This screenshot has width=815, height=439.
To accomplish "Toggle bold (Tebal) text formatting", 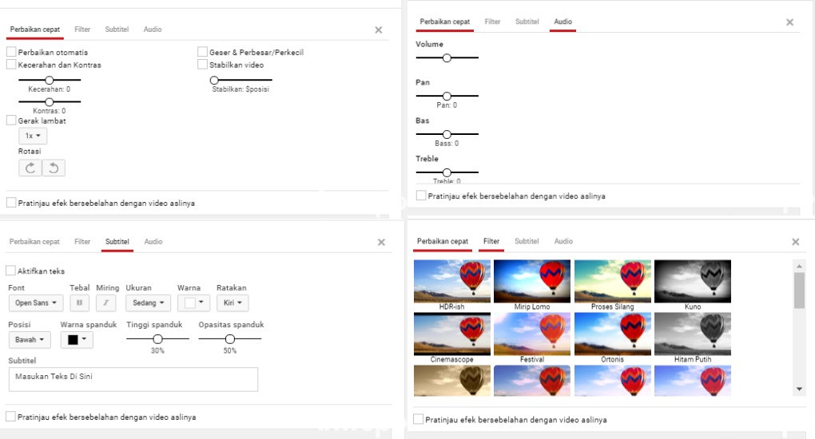I will coord(80,303).
